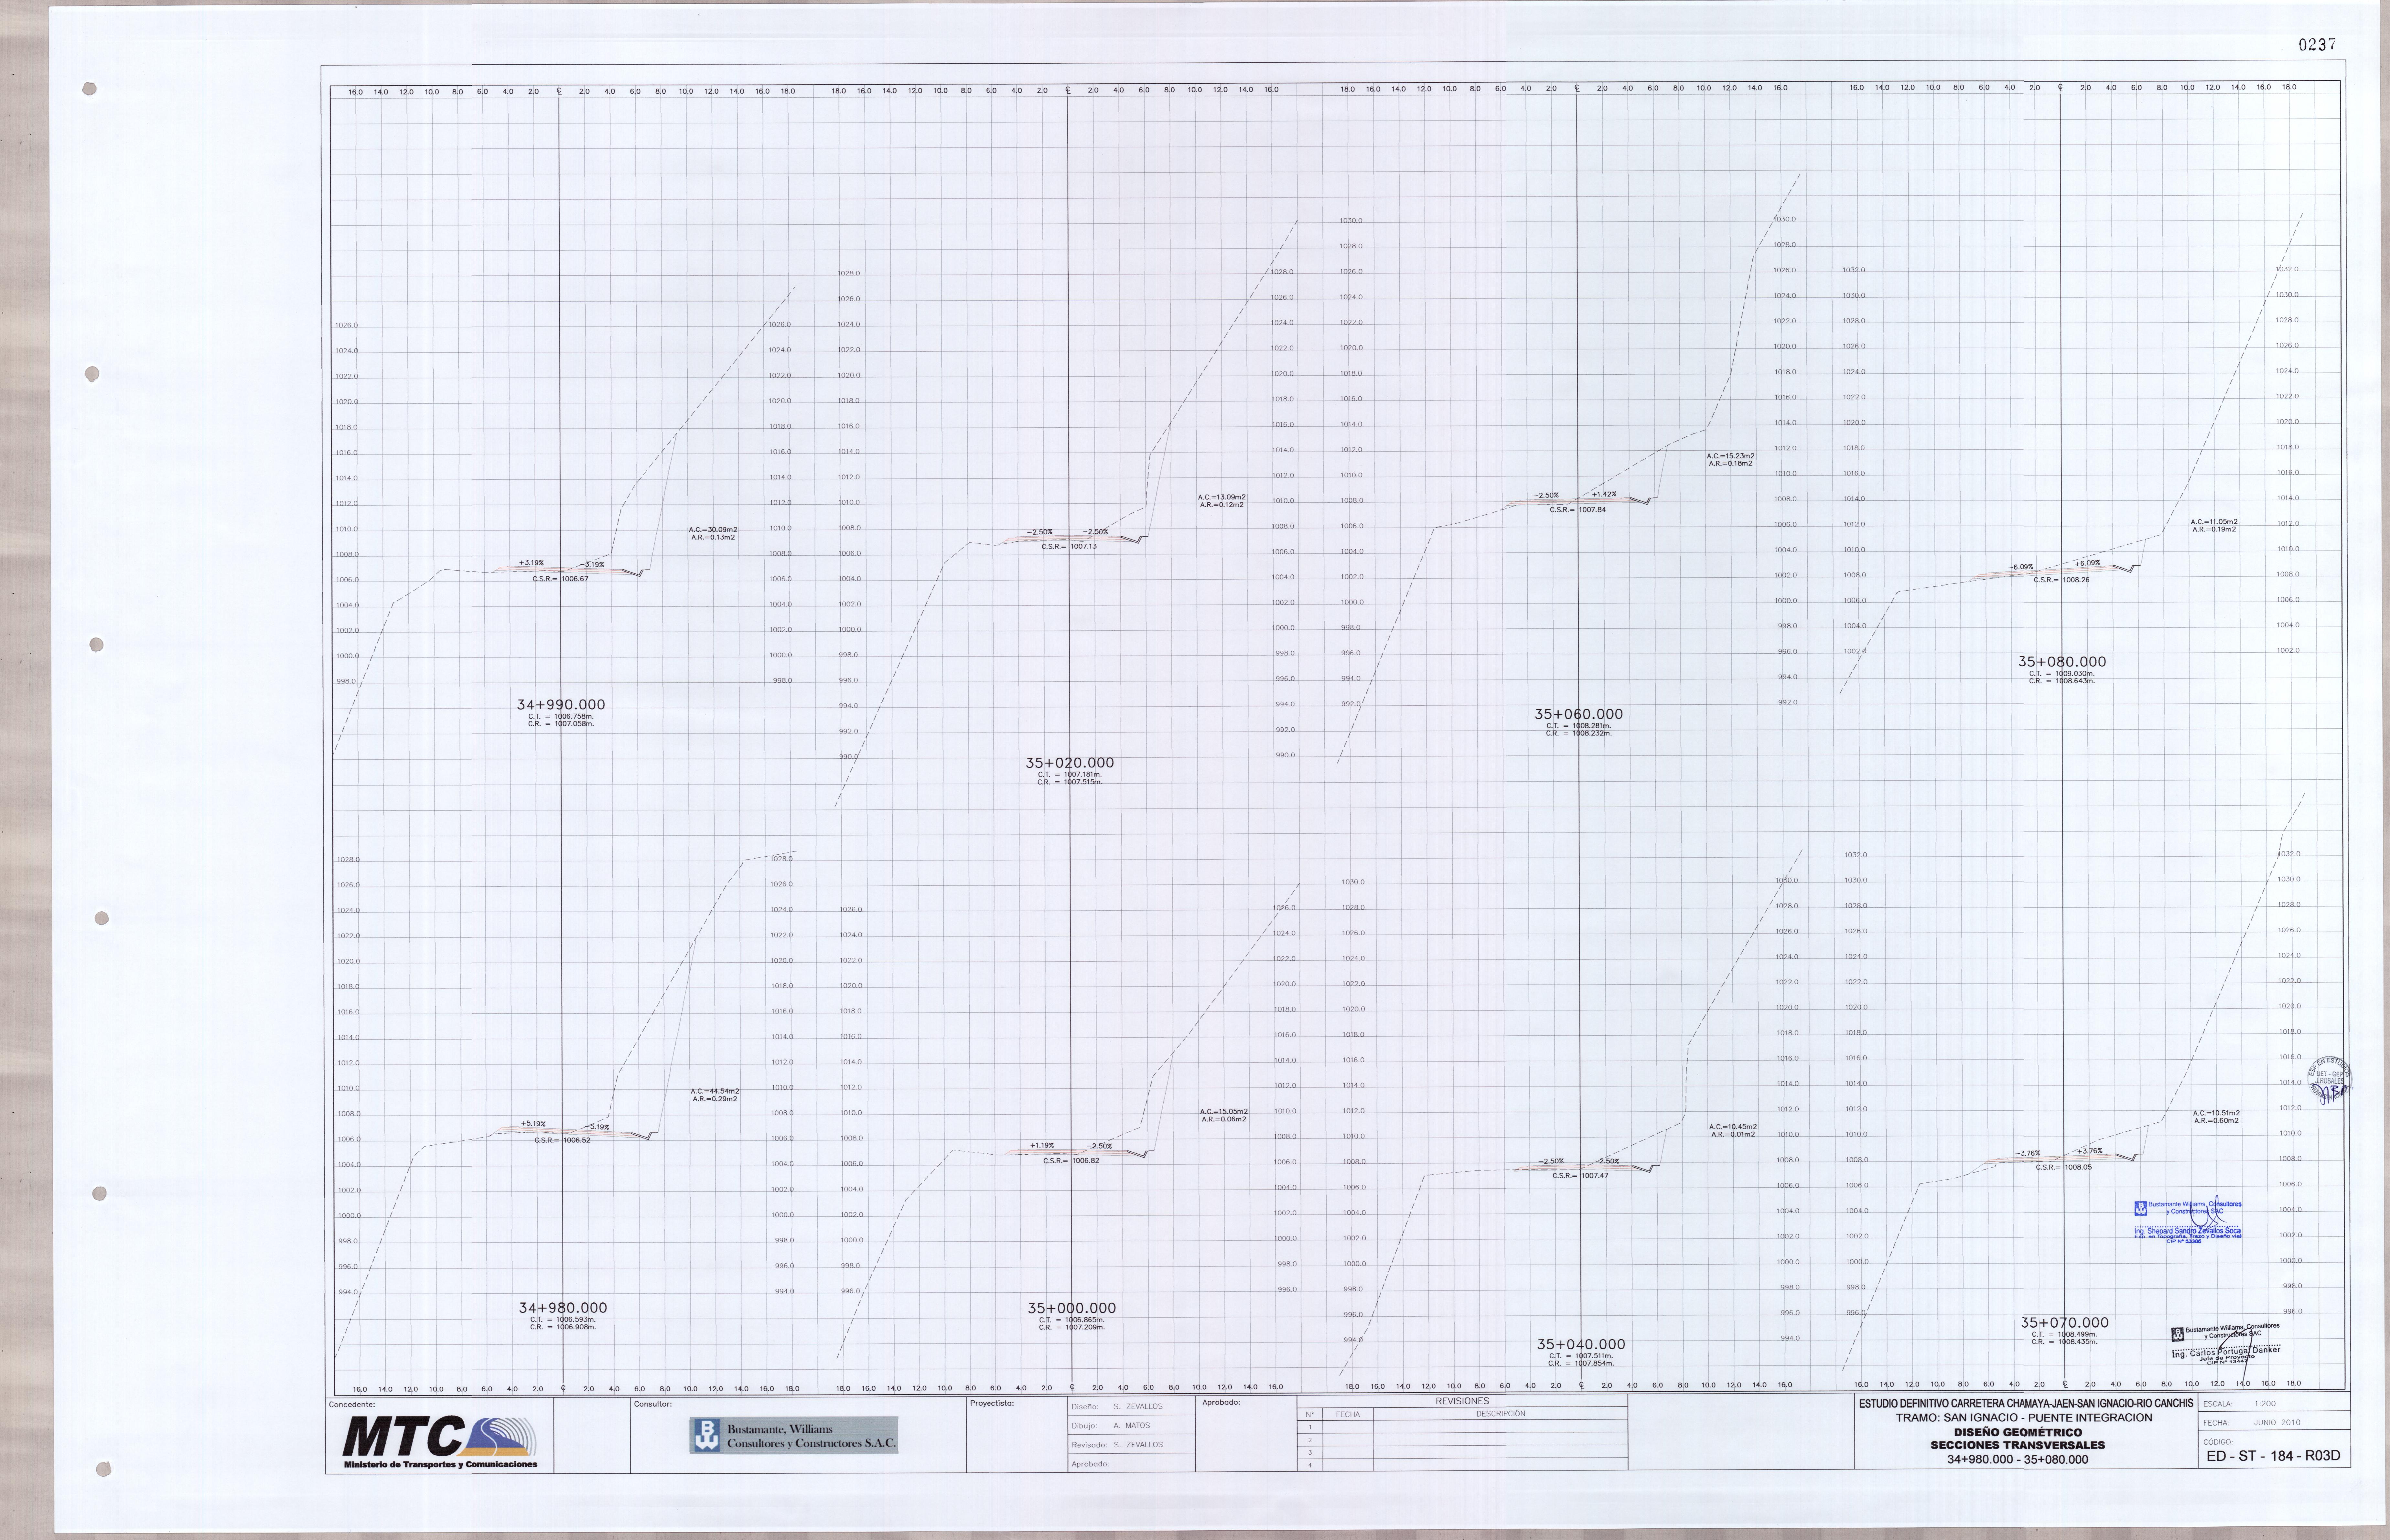Click the A.C.=30.09m2 area note
The height and width of the screenshot is (1540, 2390).
click(713, 530)
